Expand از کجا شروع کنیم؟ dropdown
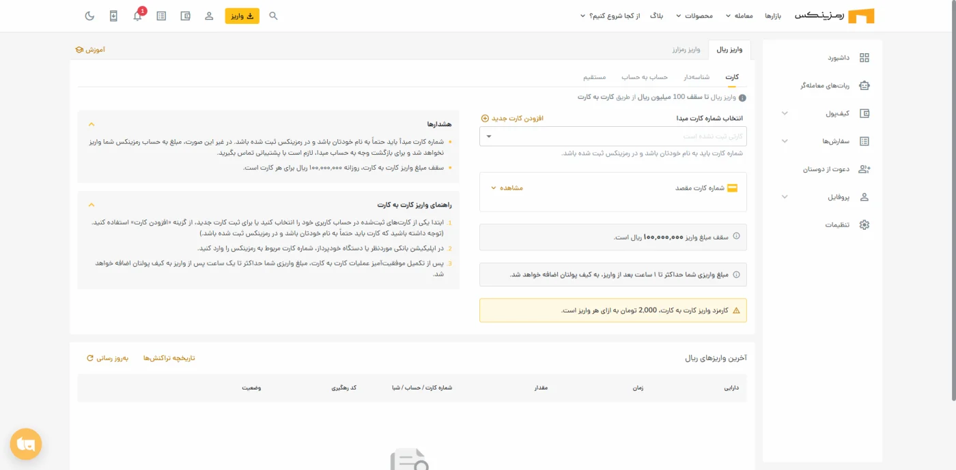 610,16
